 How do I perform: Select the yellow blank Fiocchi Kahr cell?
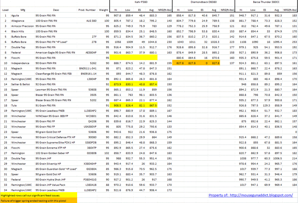coord(133,58)
